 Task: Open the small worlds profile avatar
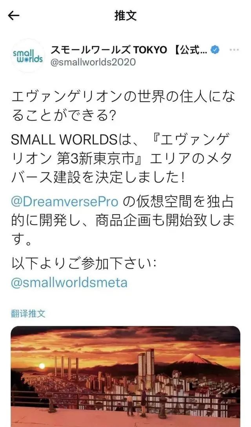[28, 55]
